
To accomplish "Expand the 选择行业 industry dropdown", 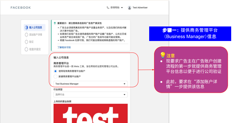I will 90,95.
